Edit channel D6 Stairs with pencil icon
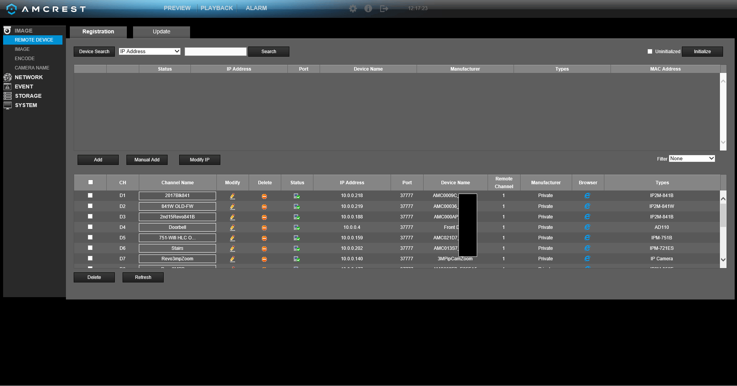 click(x=232, y=248)
